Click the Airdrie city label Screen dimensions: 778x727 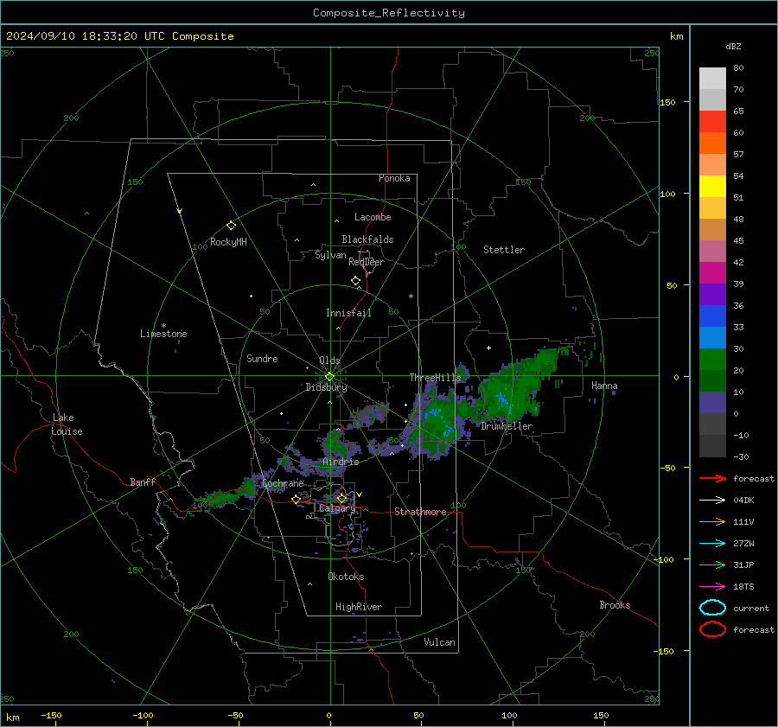341,462
